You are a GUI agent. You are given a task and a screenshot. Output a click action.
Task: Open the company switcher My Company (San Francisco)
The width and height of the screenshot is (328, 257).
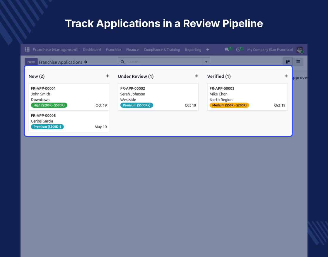[270, 50]
